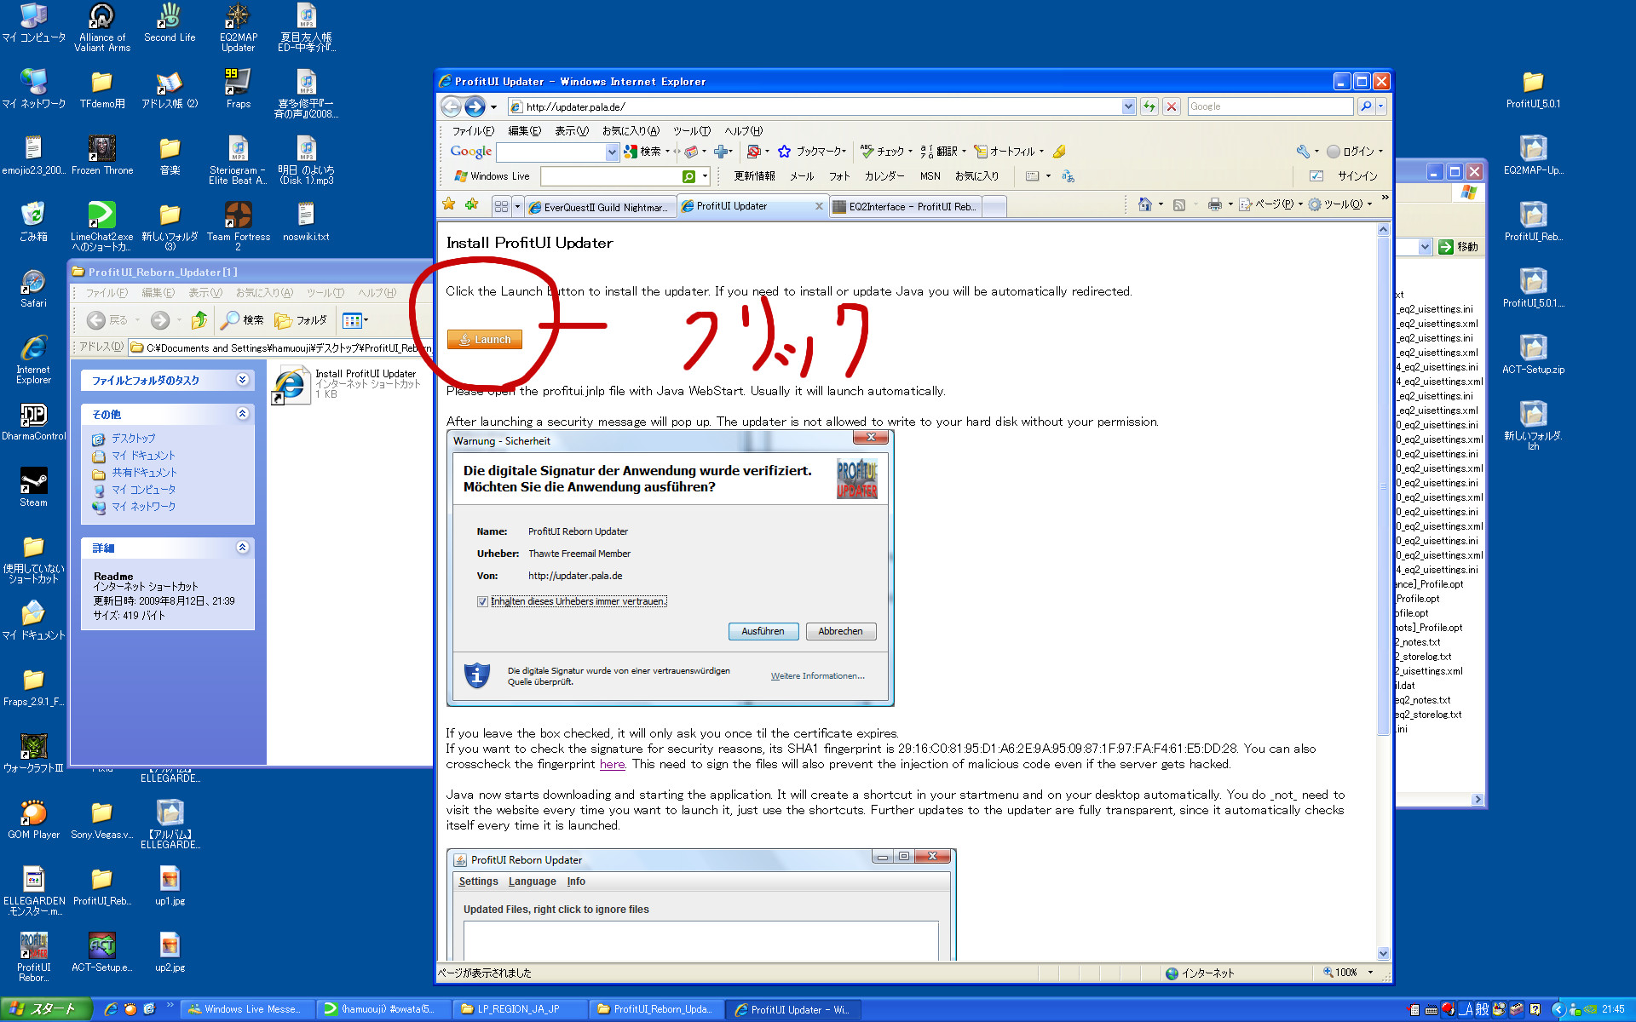Select Steam desktop icon
1636x1022 pixels.
click(33, 488)
